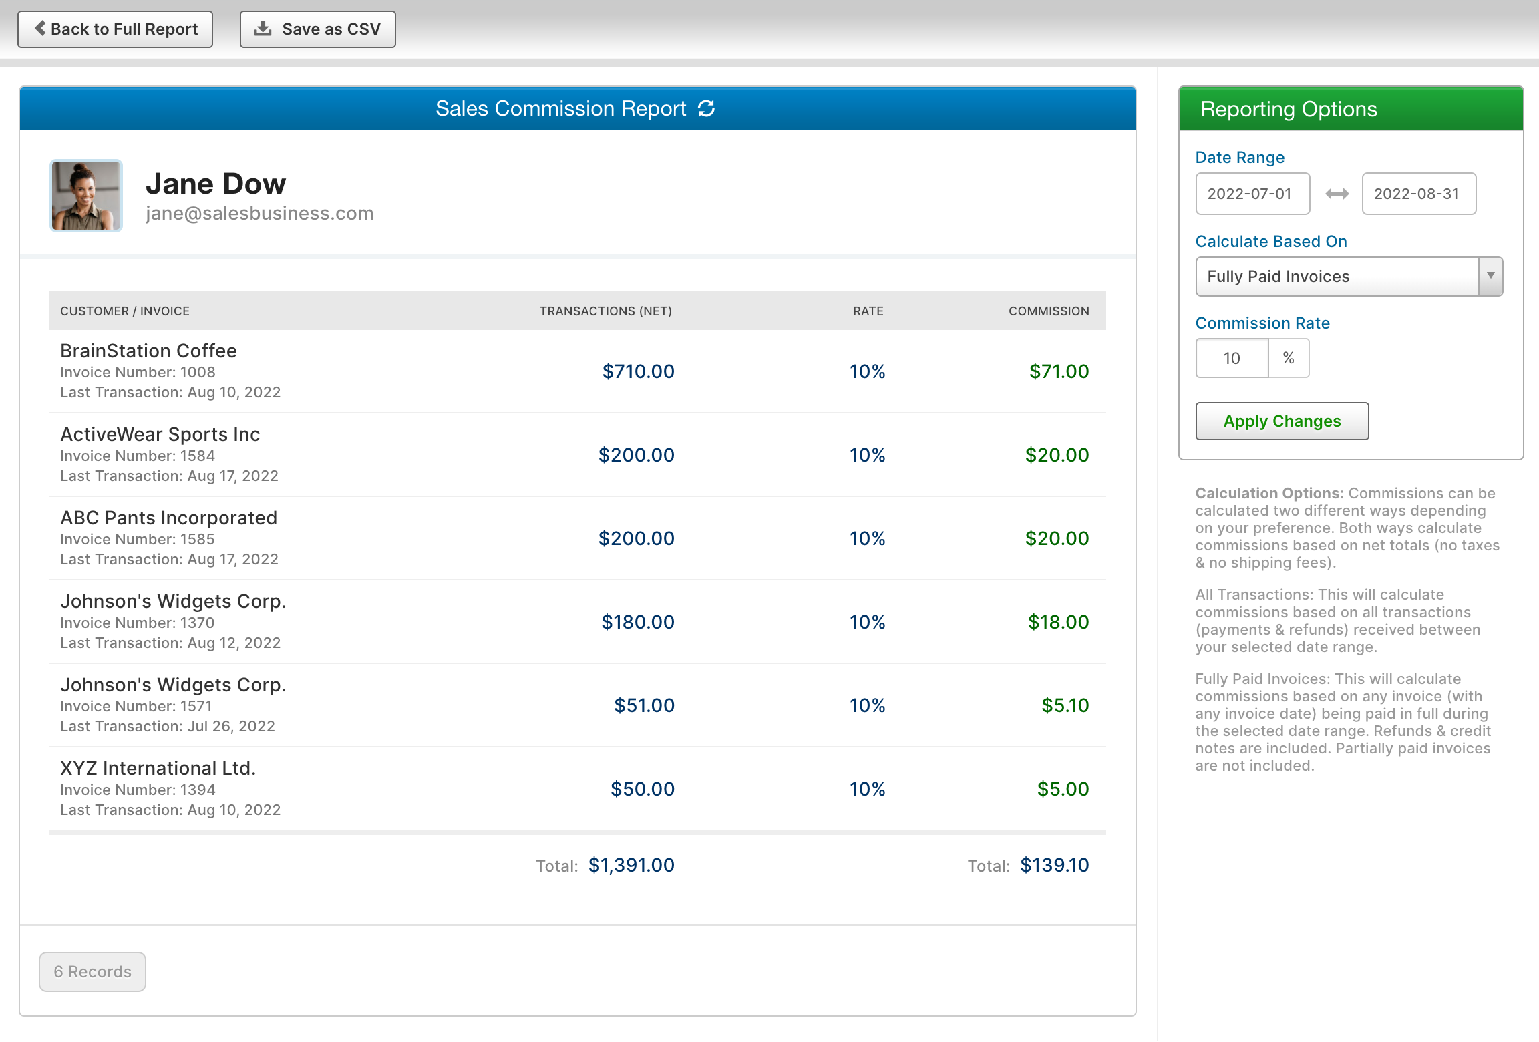Select the BrainStation Coffee invoice row
Viewport: 1539px width, 1042px height.
click(577, 371)
